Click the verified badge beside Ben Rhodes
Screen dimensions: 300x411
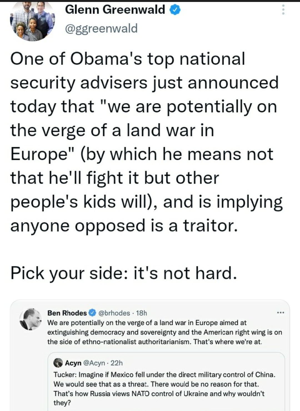tap(92, 313)
